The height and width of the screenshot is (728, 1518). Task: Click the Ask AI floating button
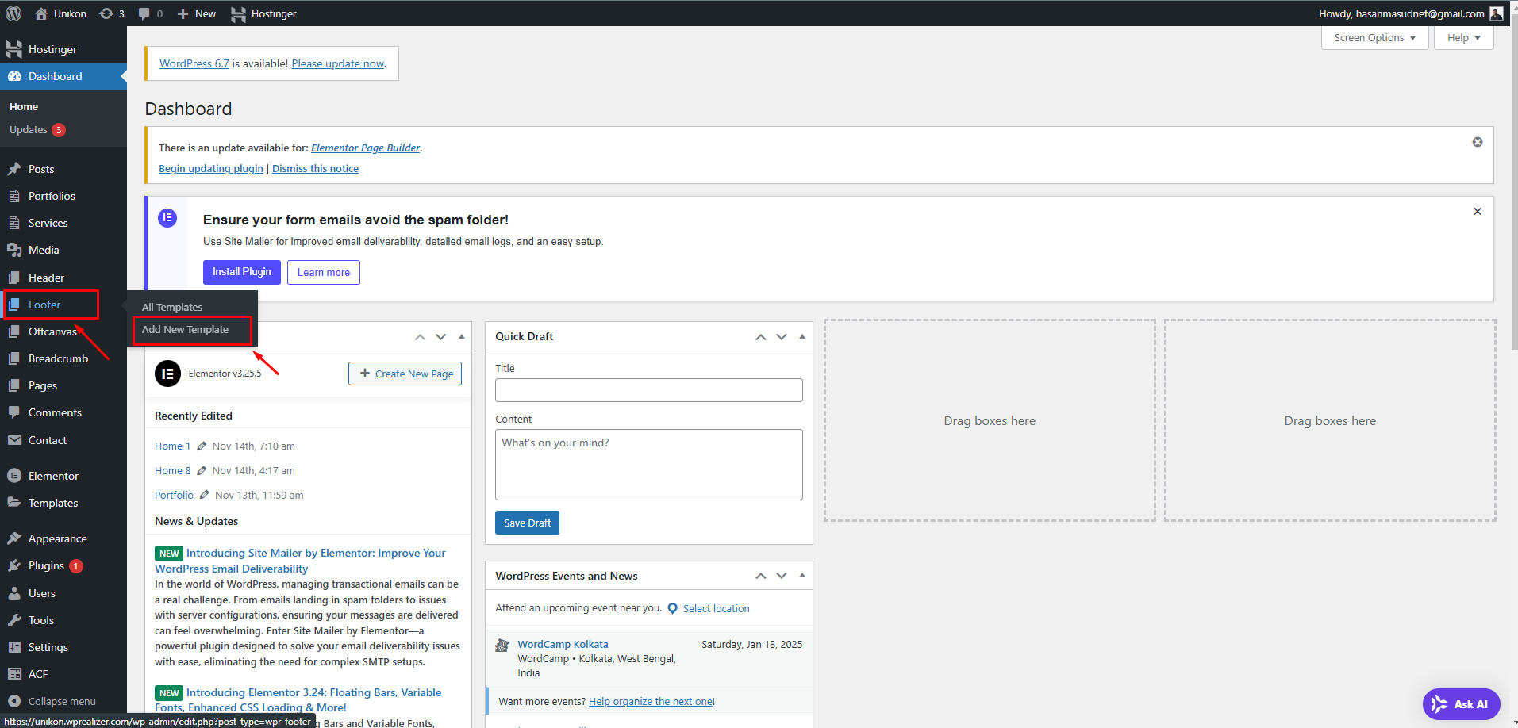(x=1461, y=704)
